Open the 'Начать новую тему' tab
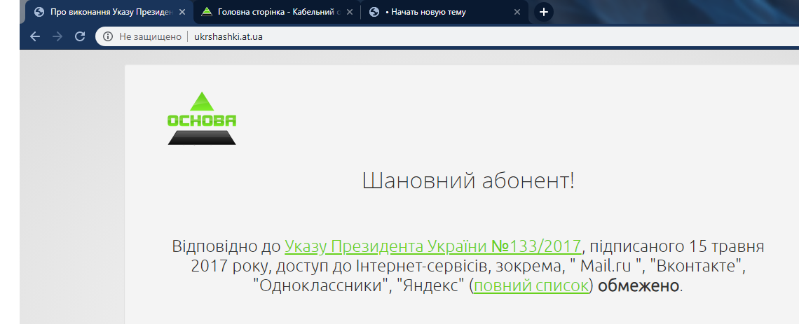Viewport: 799px width, 324px height. 435,12
